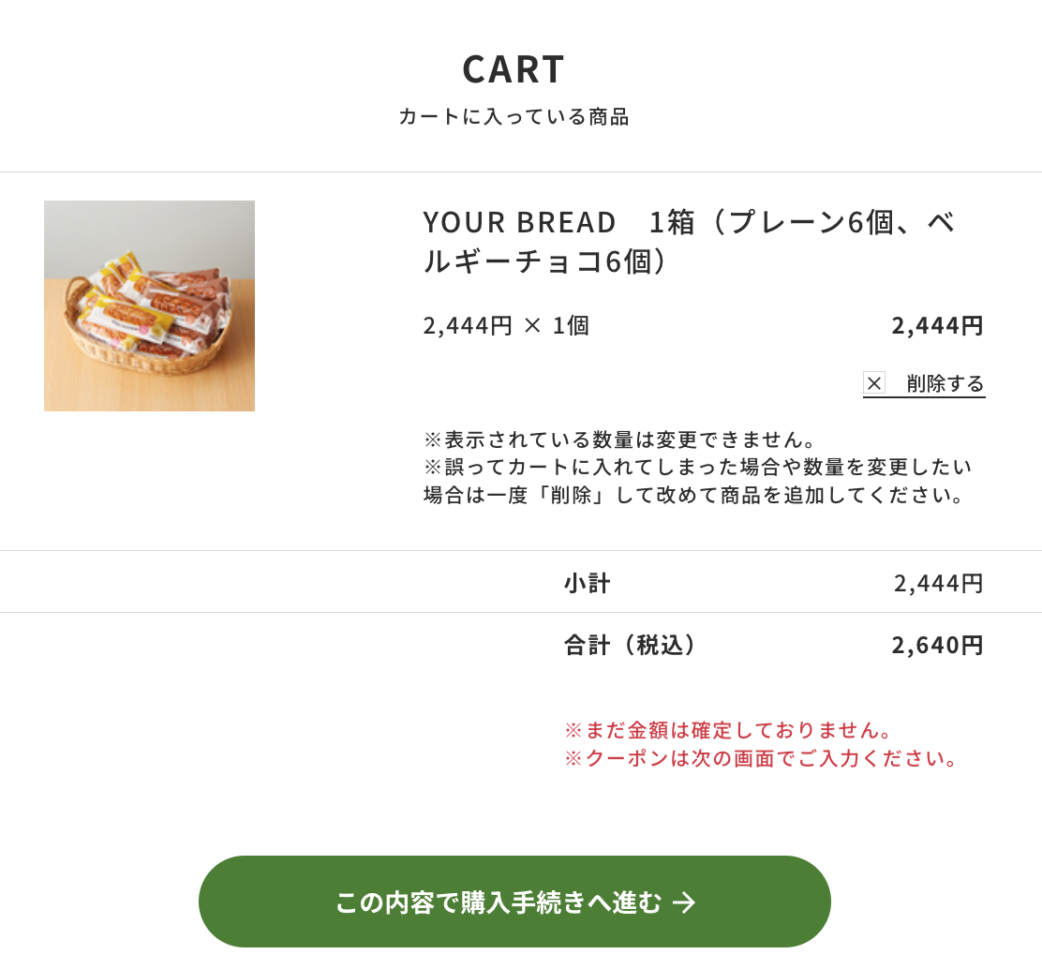The image size is (1042, 969).
Task: Click the 小計 label
Action: tap(587, 584)
